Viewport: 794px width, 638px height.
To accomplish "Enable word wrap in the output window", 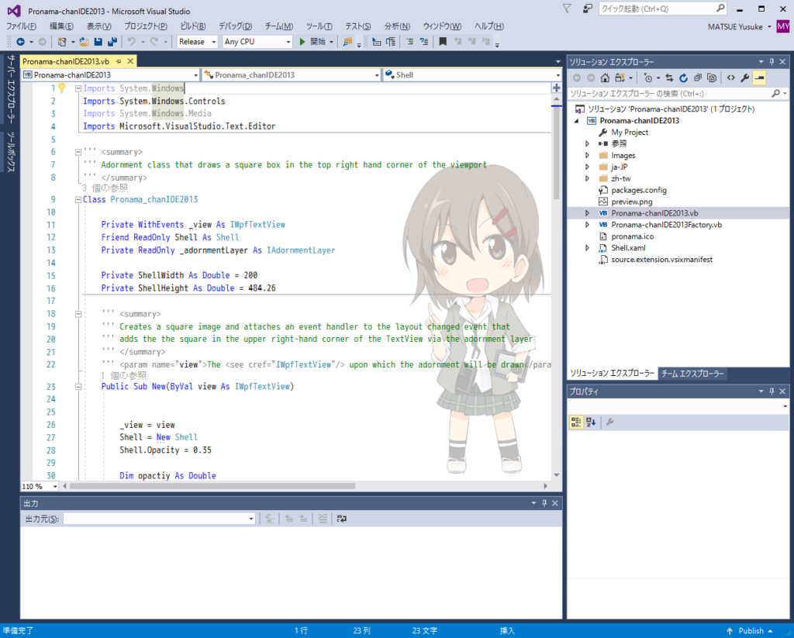I will tap(341, 519).
